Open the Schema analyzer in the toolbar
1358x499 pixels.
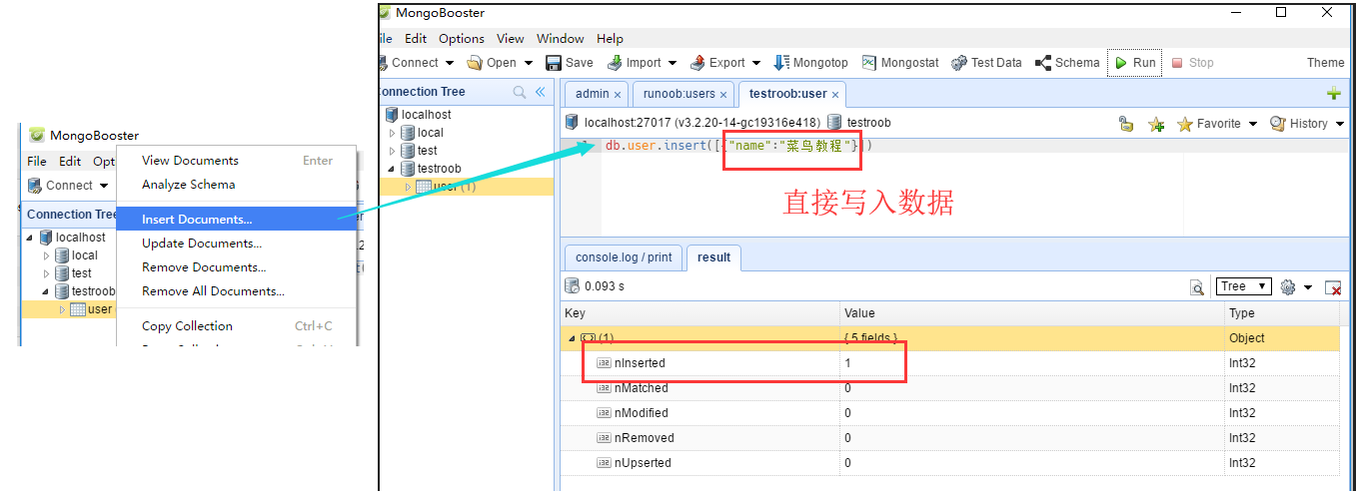point(1067,62)
